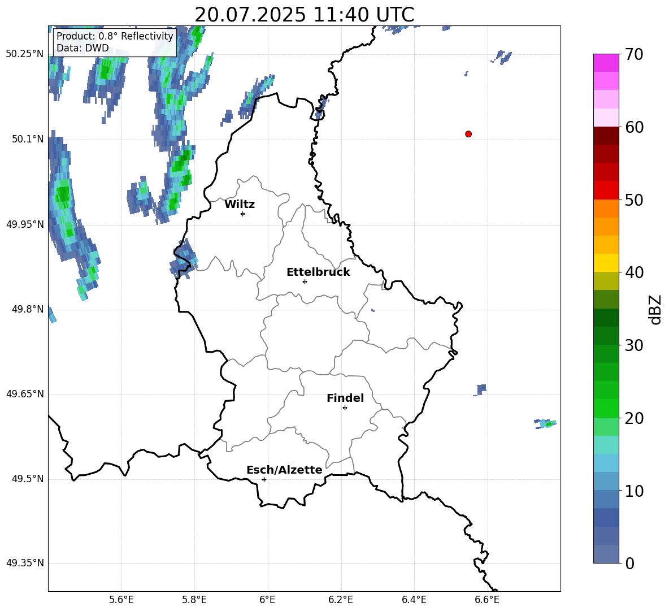Click the dBZ colorbar axis label

pyautogui.click(x=656, y=309)
